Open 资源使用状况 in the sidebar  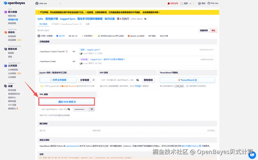click(x=14, y=94)
